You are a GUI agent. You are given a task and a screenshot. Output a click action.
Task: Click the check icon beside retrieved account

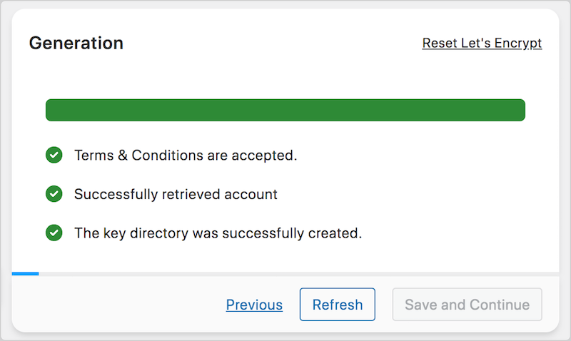point(54,194)
